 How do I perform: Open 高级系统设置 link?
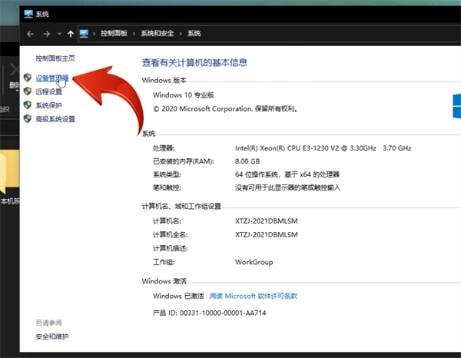pyautogui.click(x=55, y=119)
